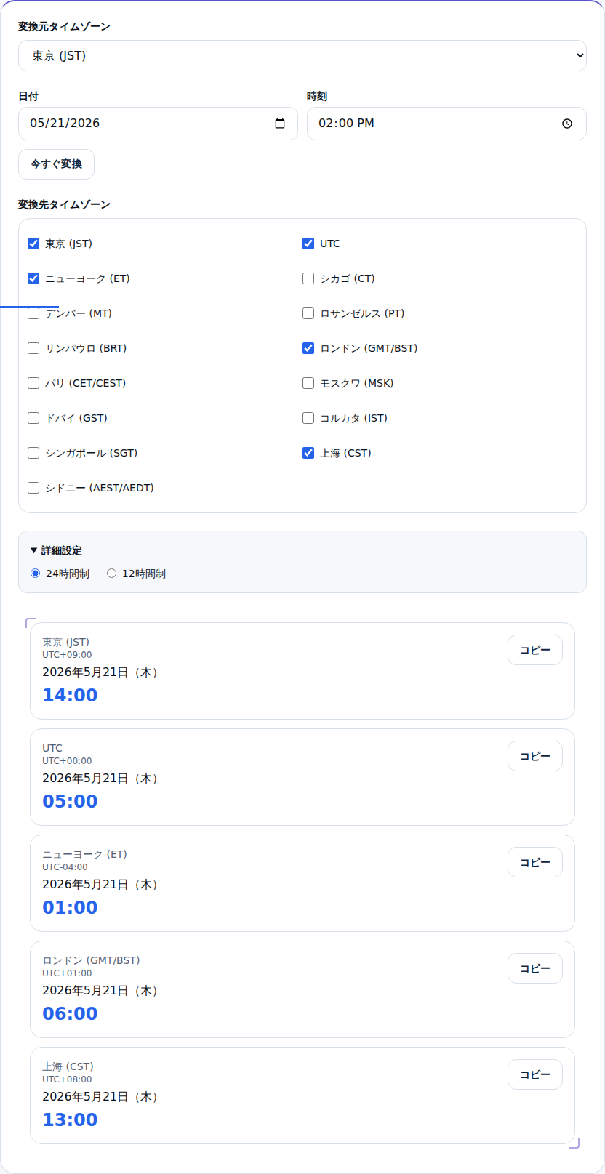
Task: Uncheck the 東京 (JST) checkbox
Action: pyautogui.click(x=33, y=244)
